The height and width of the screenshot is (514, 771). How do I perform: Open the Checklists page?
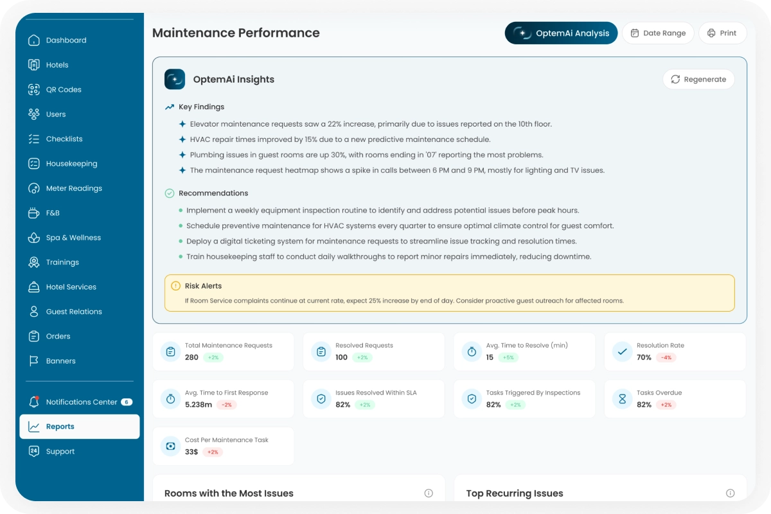(64, 139)
